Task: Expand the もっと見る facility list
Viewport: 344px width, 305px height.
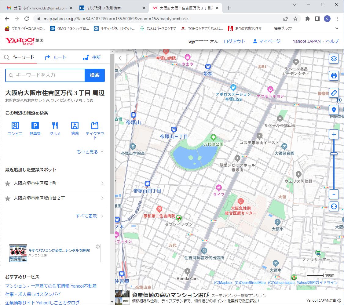Action: (x=90, y=152)
